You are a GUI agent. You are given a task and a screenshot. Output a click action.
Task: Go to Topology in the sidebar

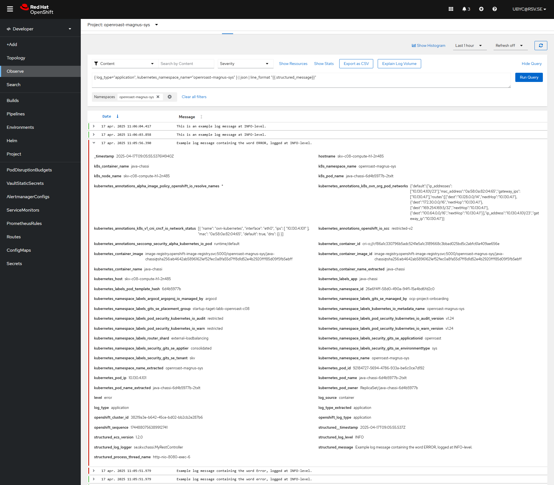pyautogui.click(x=16, y=58)
